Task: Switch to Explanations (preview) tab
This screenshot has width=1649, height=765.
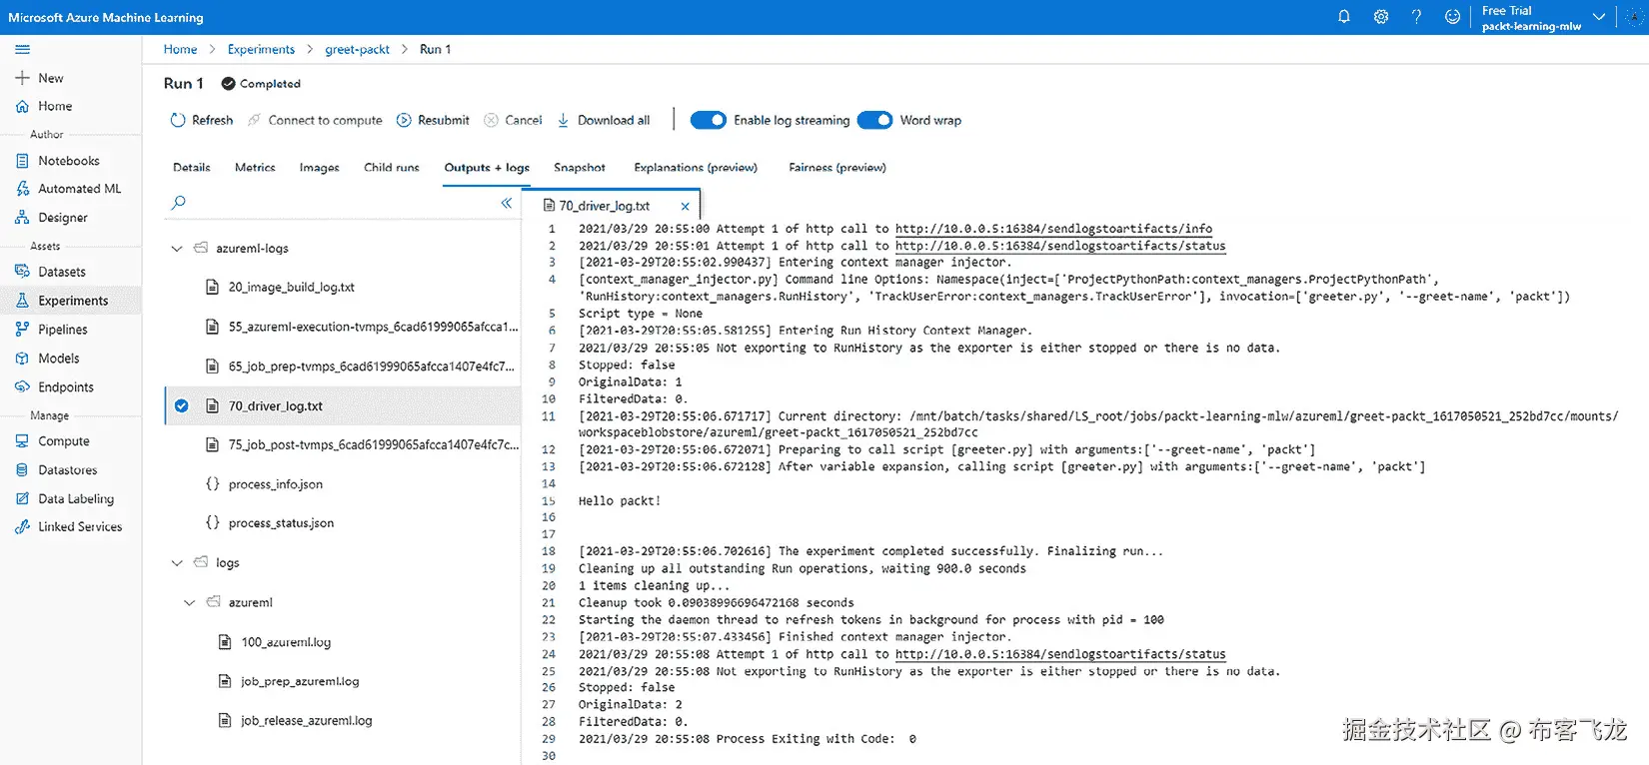Action: pos(696,168)
